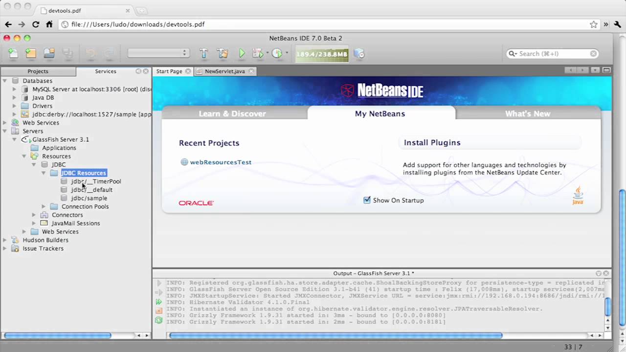
Task: Click the Build Project hammer icon
Action: click(x=203, y=53)
